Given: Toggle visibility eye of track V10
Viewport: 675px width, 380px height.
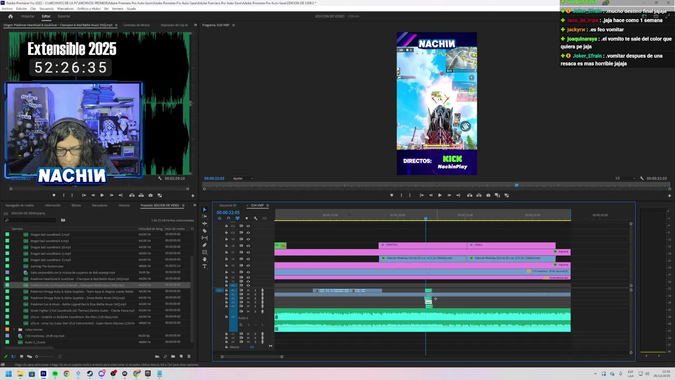Looking at the screenshot, I should 248,232.
